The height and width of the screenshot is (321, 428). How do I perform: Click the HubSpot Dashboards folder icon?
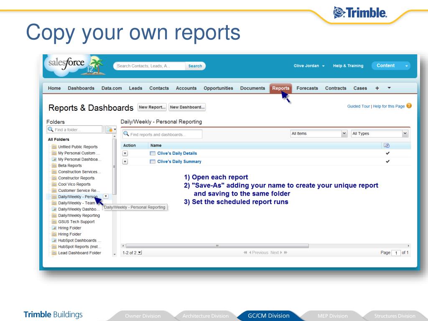pos(54,240)
